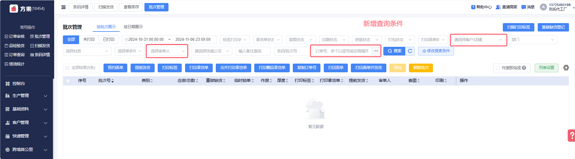
Task: Toggle the 作废即完成 checkbox
Action: tap(498, 68)
